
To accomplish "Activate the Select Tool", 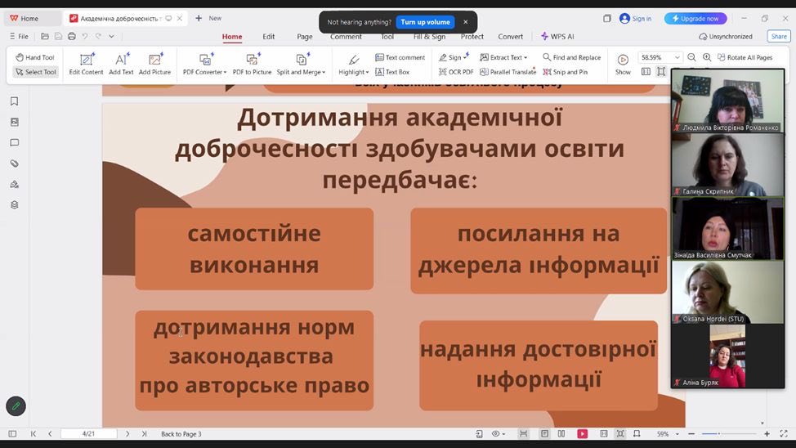I will point(35,72).
